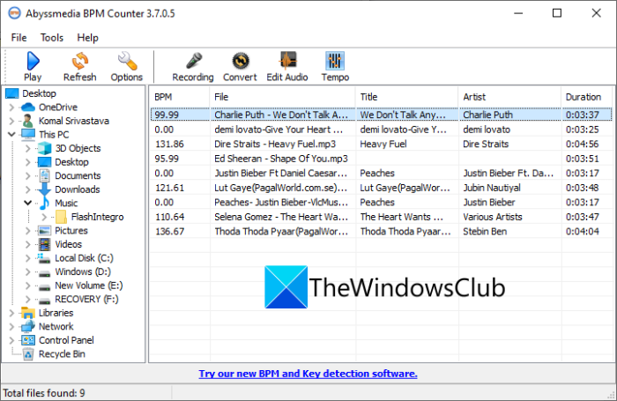This screenshot has width=617, height=401.
Task: Select Local Disk (C:) drive icon
Action: click(44, 258)
